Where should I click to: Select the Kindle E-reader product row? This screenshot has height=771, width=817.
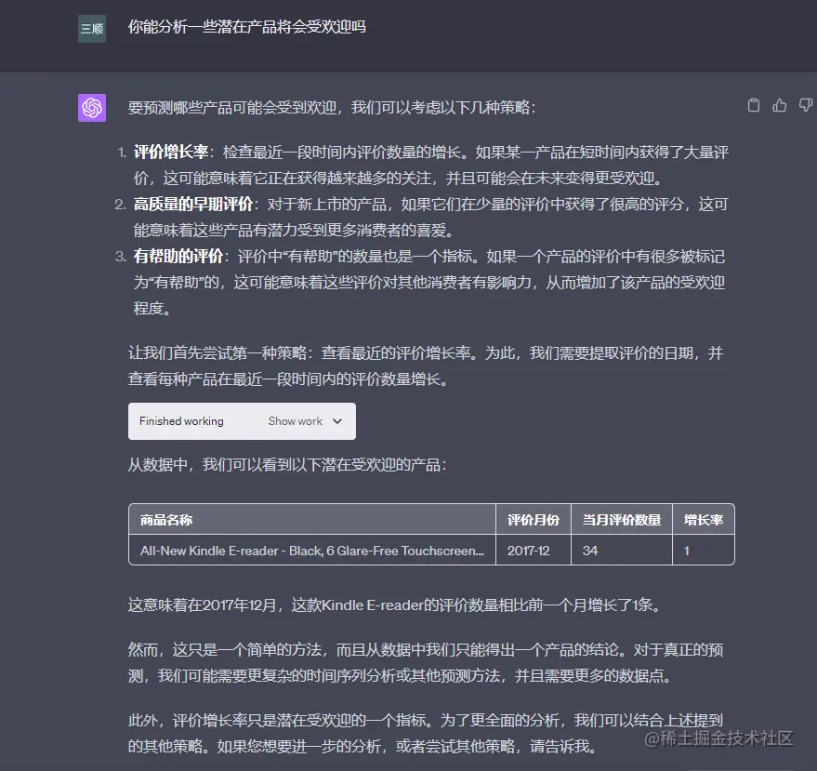coord(311,551)
